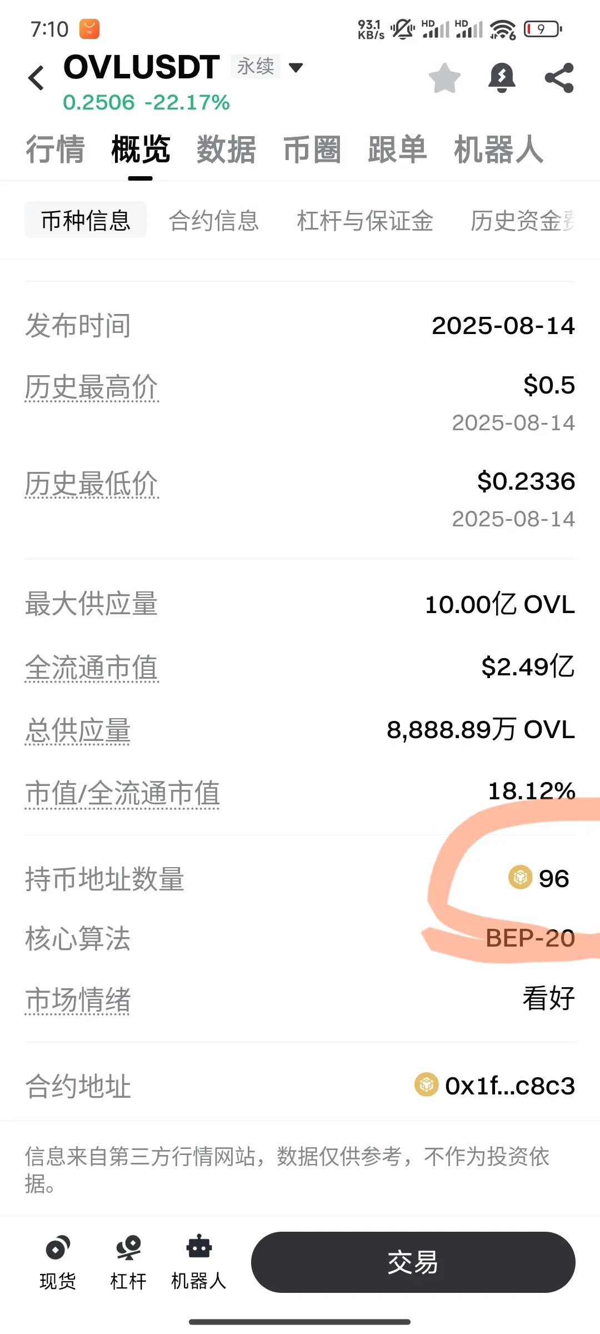Tap the back arrow icon

point(36,78)
